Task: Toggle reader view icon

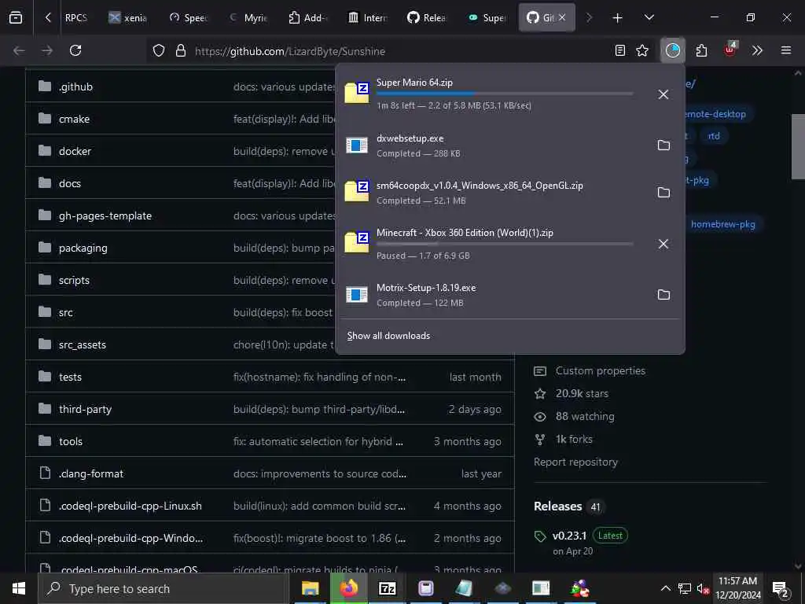Action: 620,50
